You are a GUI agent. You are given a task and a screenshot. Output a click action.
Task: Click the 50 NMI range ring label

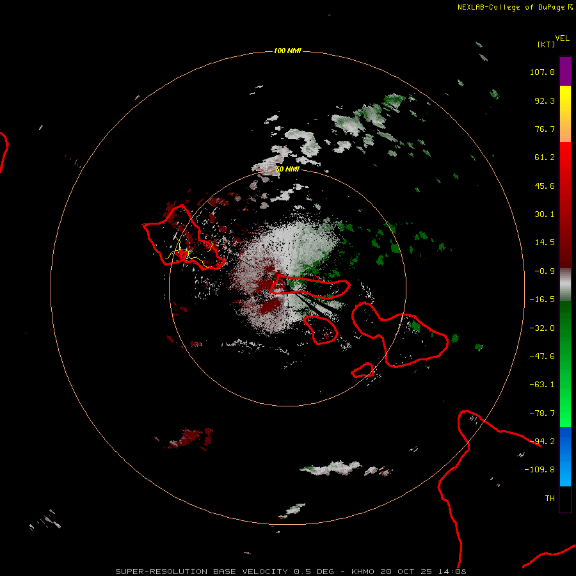click(287, 170)
